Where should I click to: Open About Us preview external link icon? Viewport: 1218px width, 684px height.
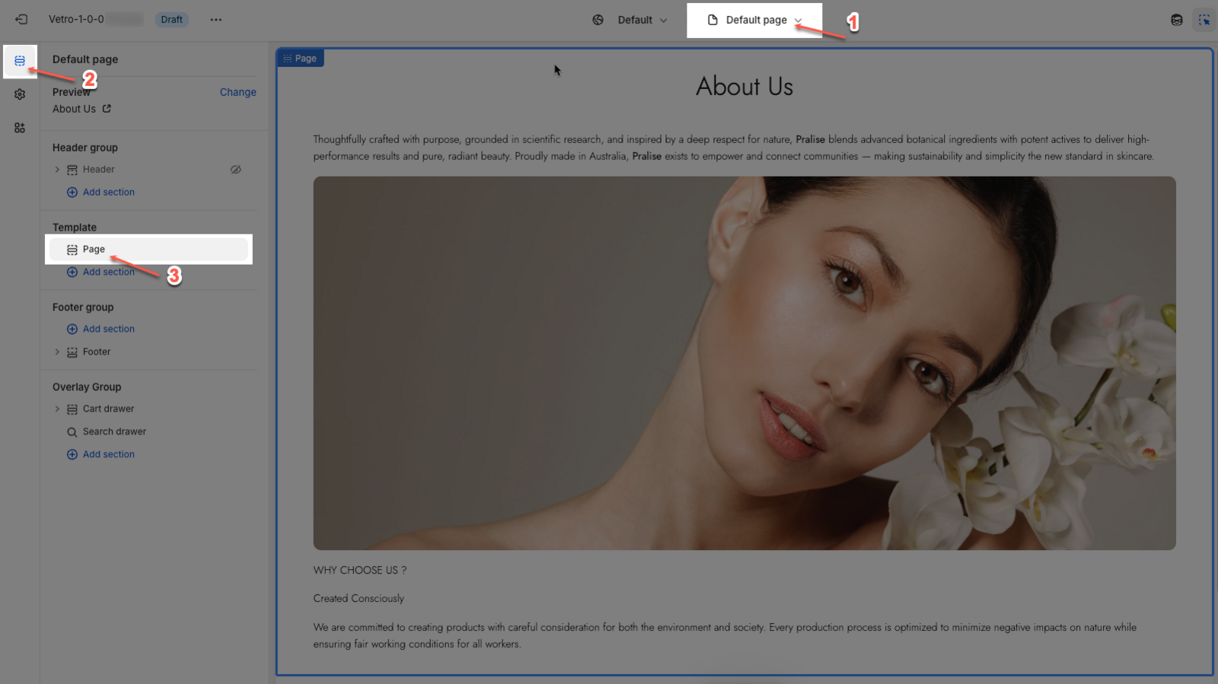(107, 109)
